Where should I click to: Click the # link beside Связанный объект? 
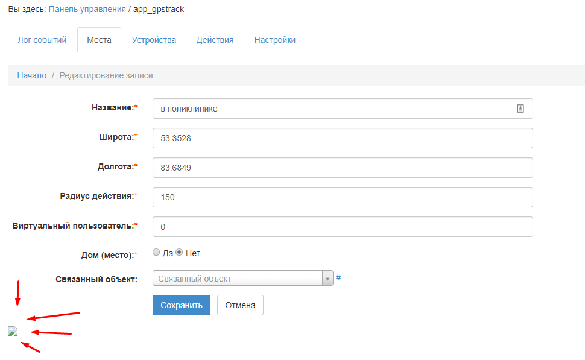coord(338,277)
